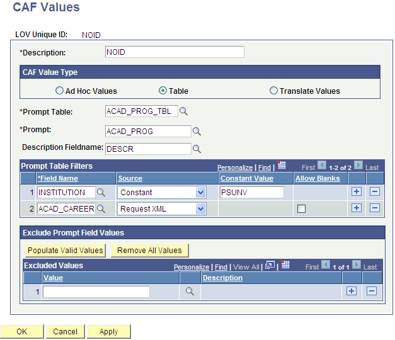Sort by Constant Value column header

point(247,178)
